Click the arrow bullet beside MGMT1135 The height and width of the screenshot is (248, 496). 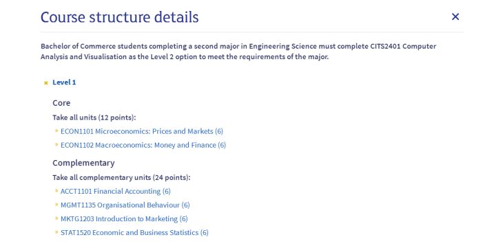coord(56,205)
